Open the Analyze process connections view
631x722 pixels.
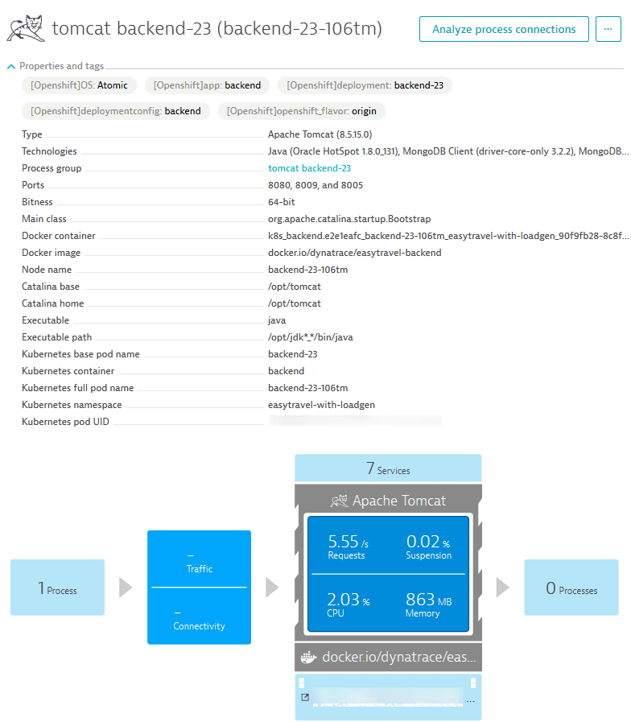(x=504, y=29)
